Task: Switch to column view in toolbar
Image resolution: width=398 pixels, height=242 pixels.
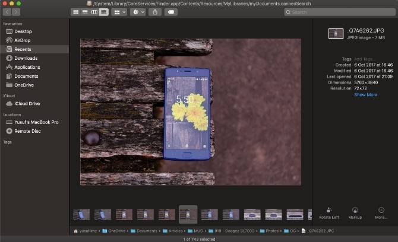Action: 94,12
